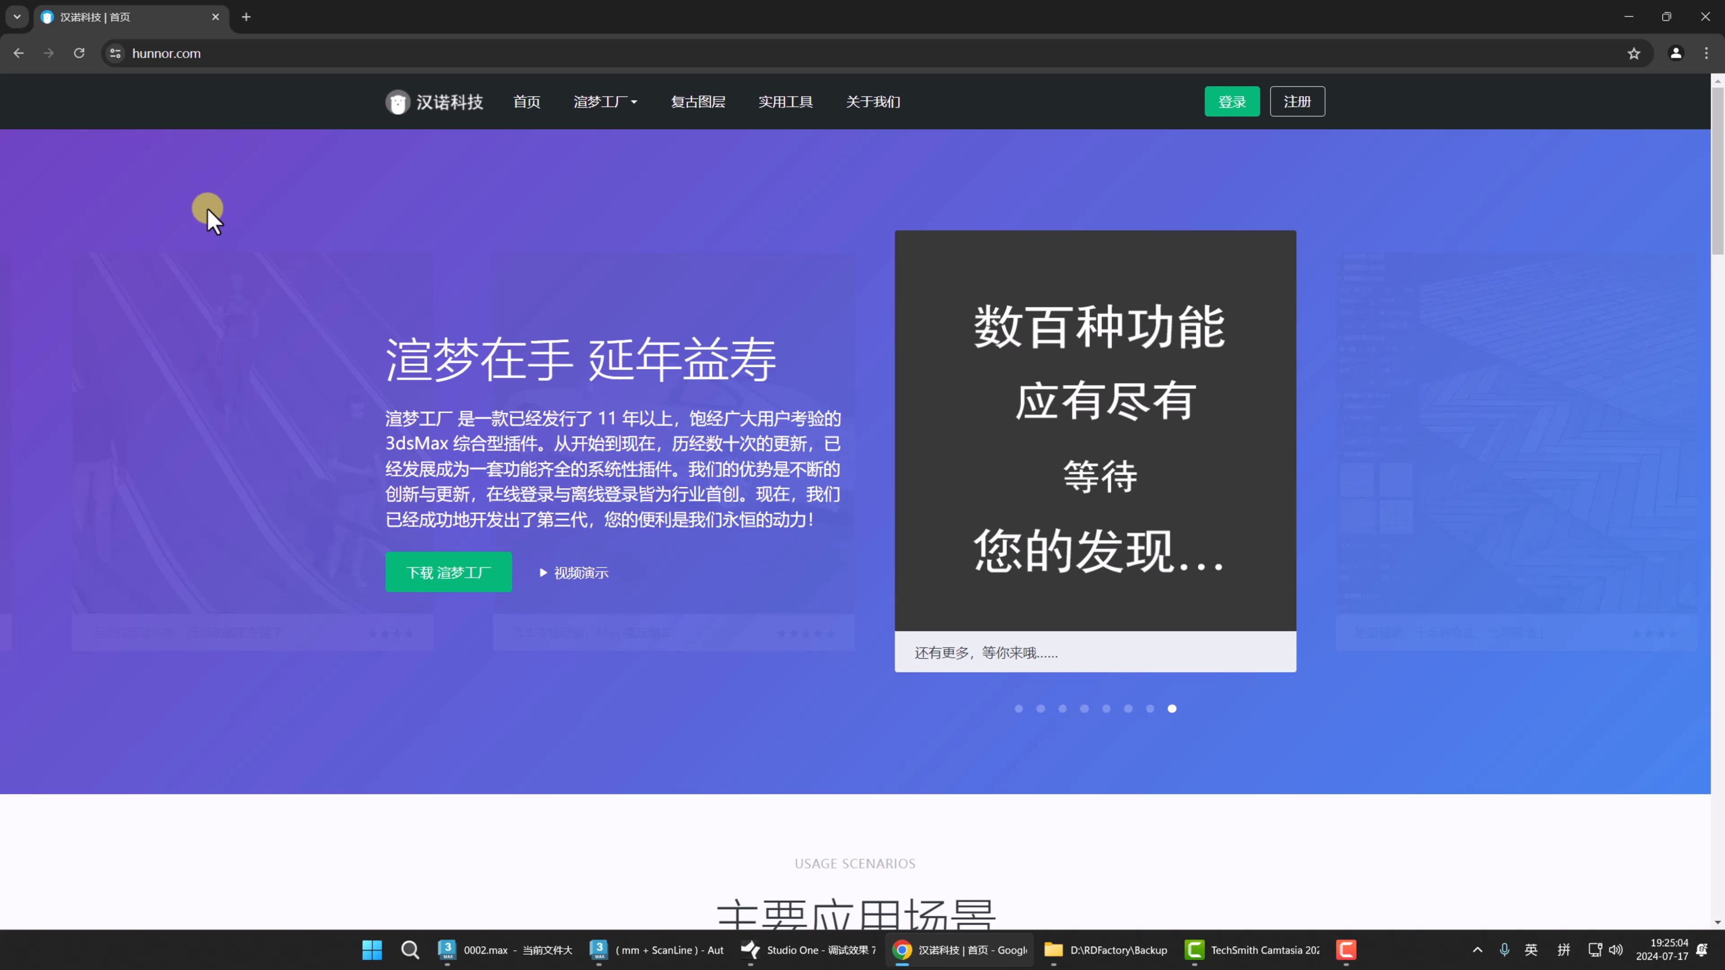
Task: Open Windows taskbar search
Action: pyautogui.click(x=410, y=949)
